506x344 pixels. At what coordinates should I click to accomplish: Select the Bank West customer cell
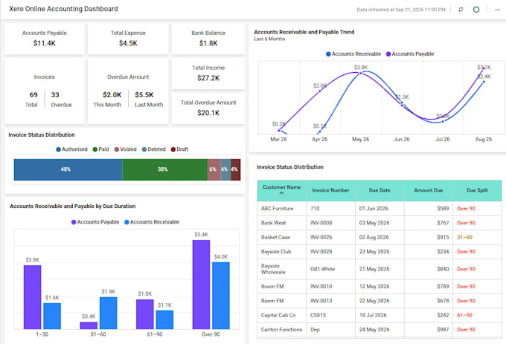(x=281, y=223)
